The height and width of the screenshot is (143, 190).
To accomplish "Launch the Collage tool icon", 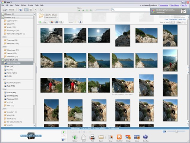I will 128,137.
